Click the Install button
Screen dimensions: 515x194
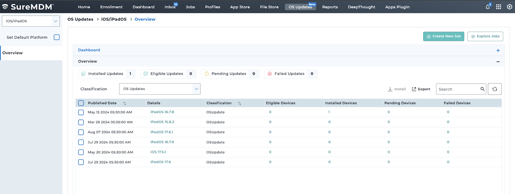click(397, 89)
